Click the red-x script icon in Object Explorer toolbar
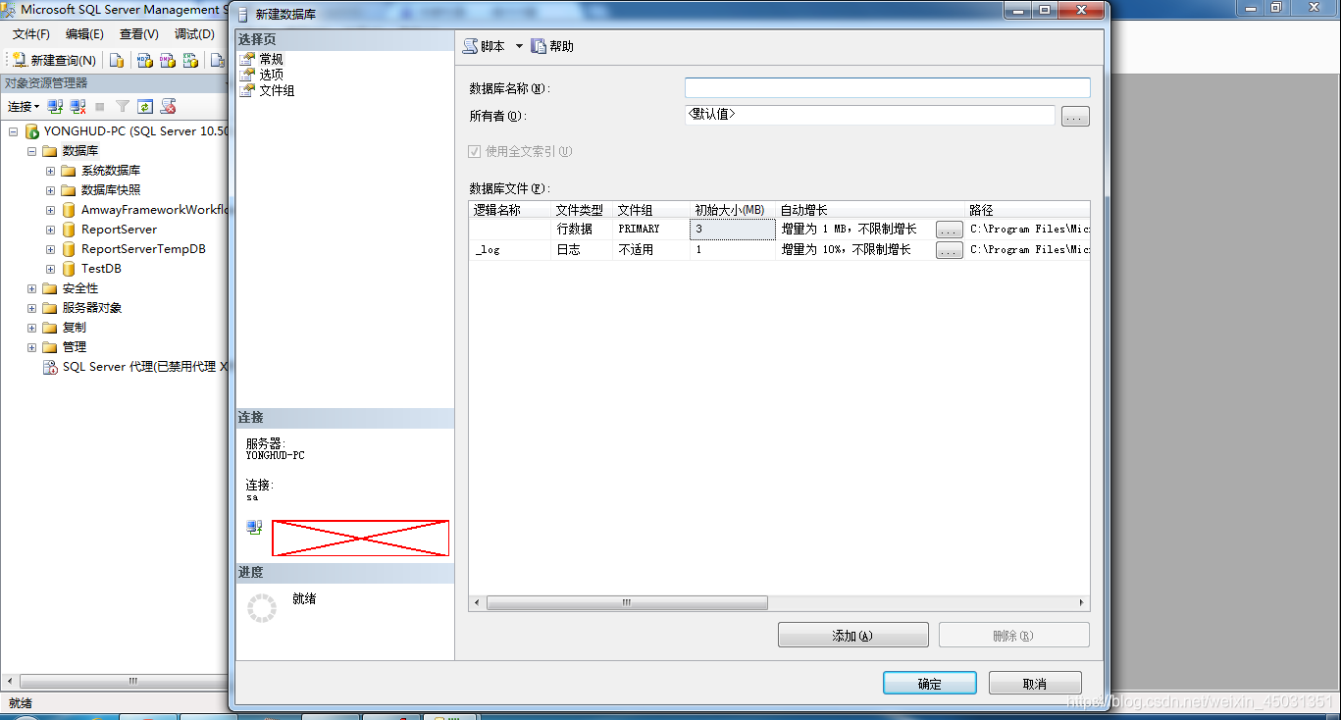Viewport: 1341px width, 720px height. tap(168, 106)
